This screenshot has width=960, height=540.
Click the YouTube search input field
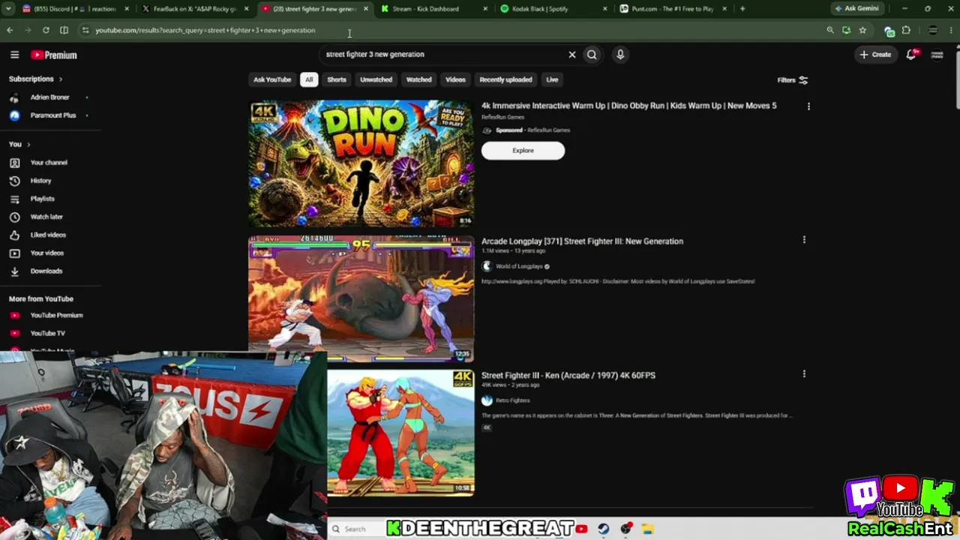pyautogui.click(x=442, y=54)
